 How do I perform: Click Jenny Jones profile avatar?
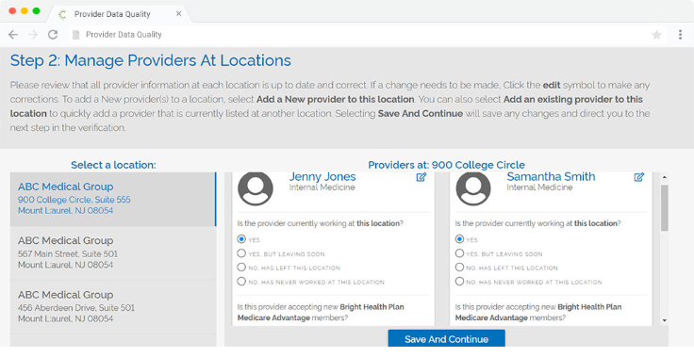256,187
